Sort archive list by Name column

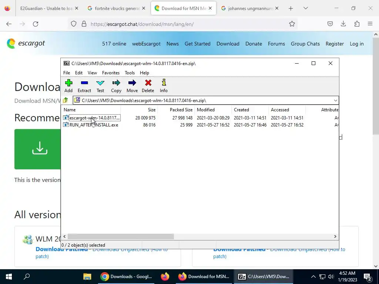(x=91, y=109)
